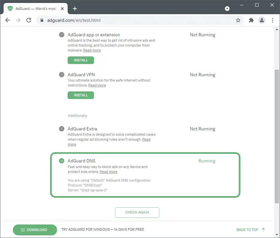Open the Chrome three-dot menu
Viewport: 280px width, 238px height.
point(272,20)
